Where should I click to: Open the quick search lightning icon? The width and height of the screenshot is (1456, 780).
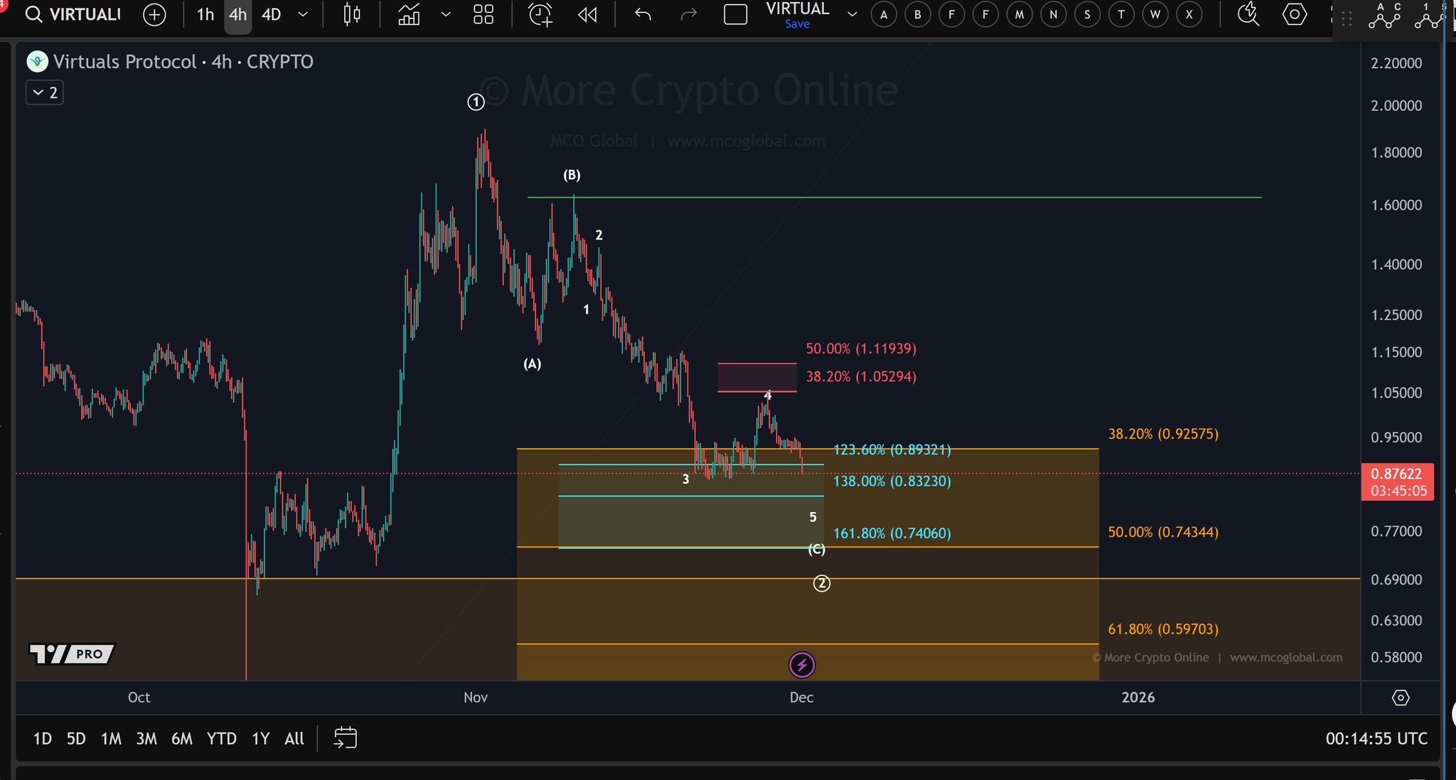pos(1248,14)
